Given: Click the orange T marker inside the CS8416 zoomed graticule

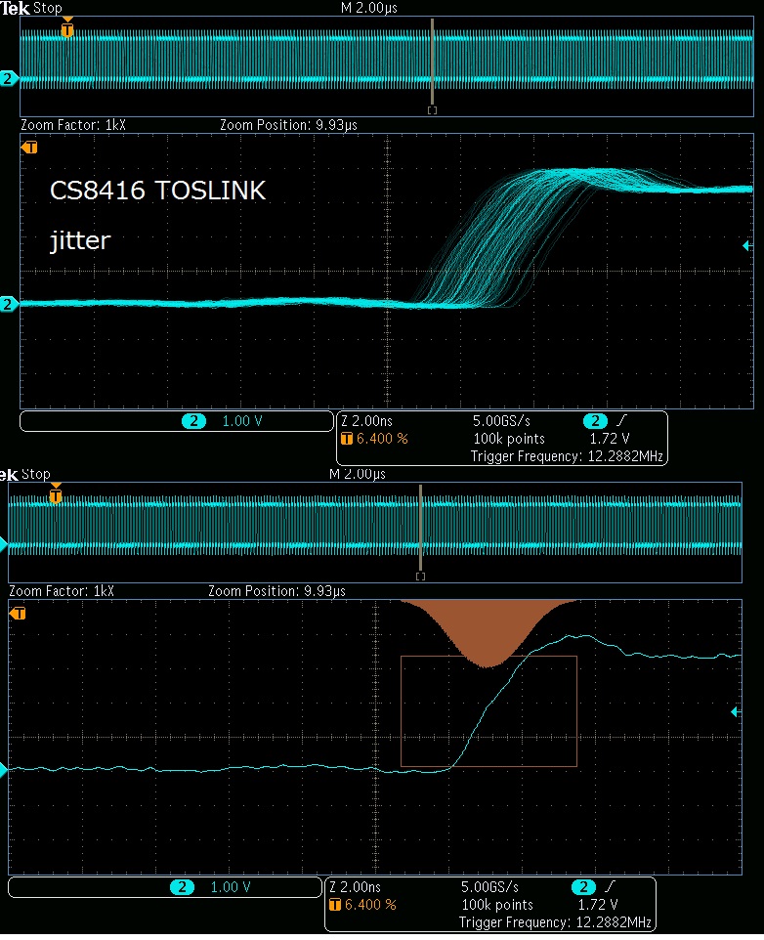Looking at the screenshot, I should pyautogui.click(x=30, y=147).
